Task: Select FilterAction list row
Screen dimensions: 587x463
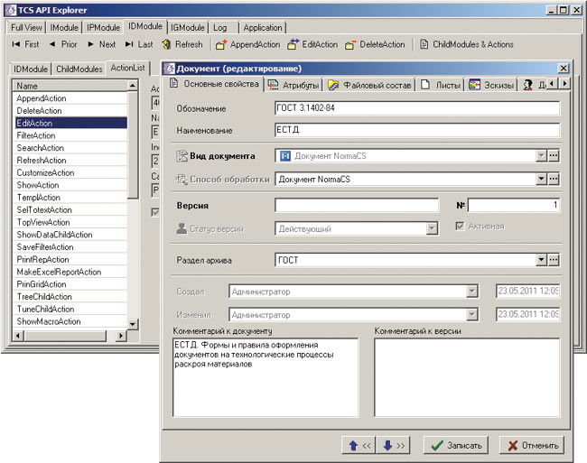Action: 70,135
